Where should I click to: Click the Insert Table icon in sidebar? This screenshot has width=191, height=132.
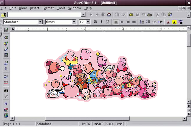point(6,30)
